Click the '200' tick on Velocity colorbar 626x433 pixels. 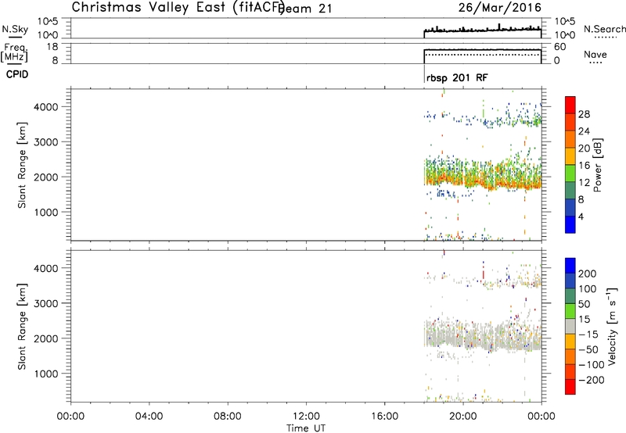coord(588,274)
